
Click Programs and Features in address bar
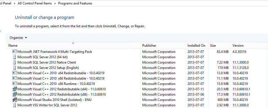pos(75,3)
